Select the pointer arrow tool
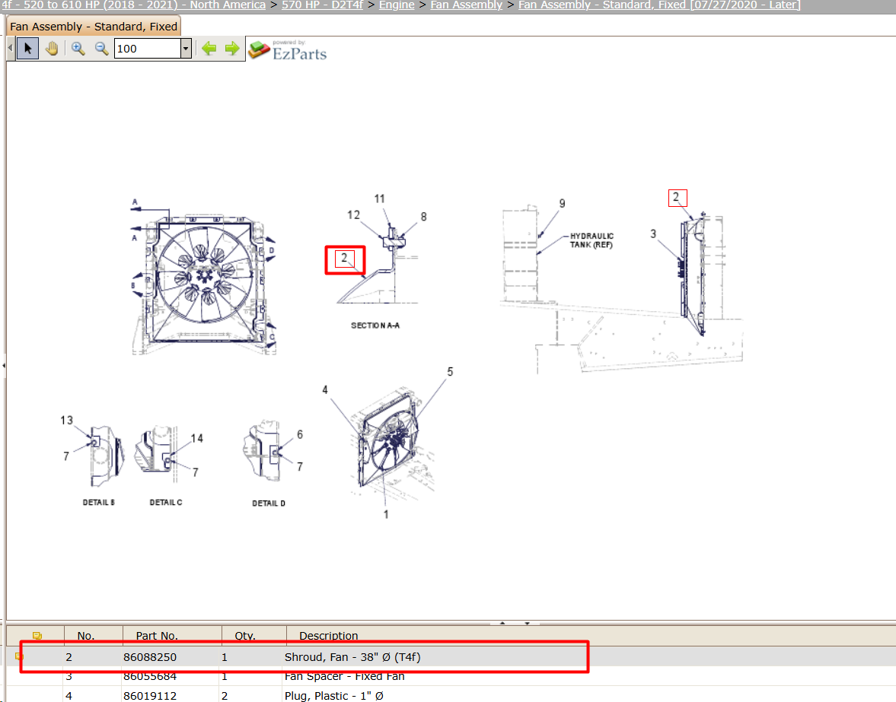This screenshot has height=702, width=896. click(27, 49)
